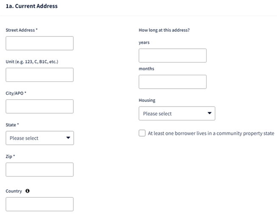This screenshot has width=277, height=219.
Task: Click the State dropdown arrow
Action: click(x=68, y=138)
